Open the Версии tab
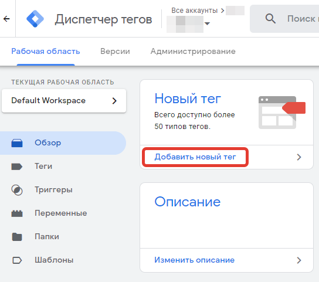This screenshot has height=282, width=319. coord(115,51)
